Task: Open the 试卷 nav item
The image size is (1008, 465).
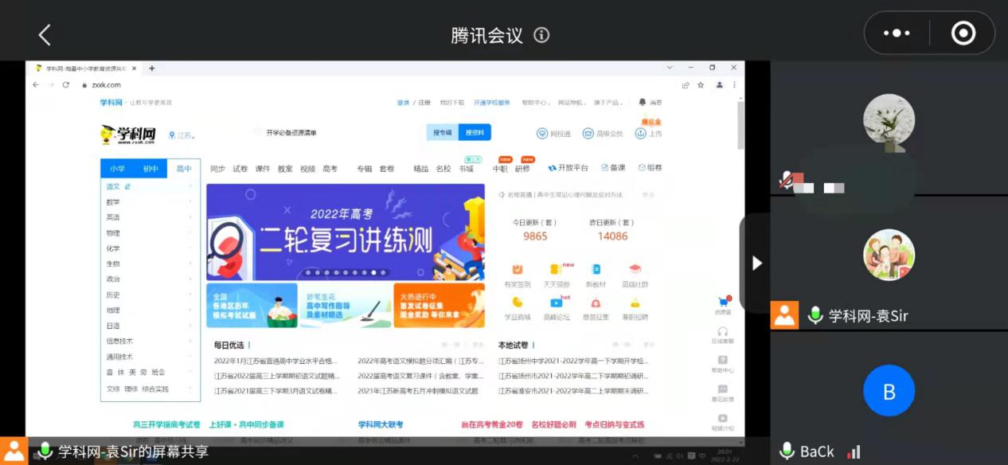Action: click(x=240, y=169)
